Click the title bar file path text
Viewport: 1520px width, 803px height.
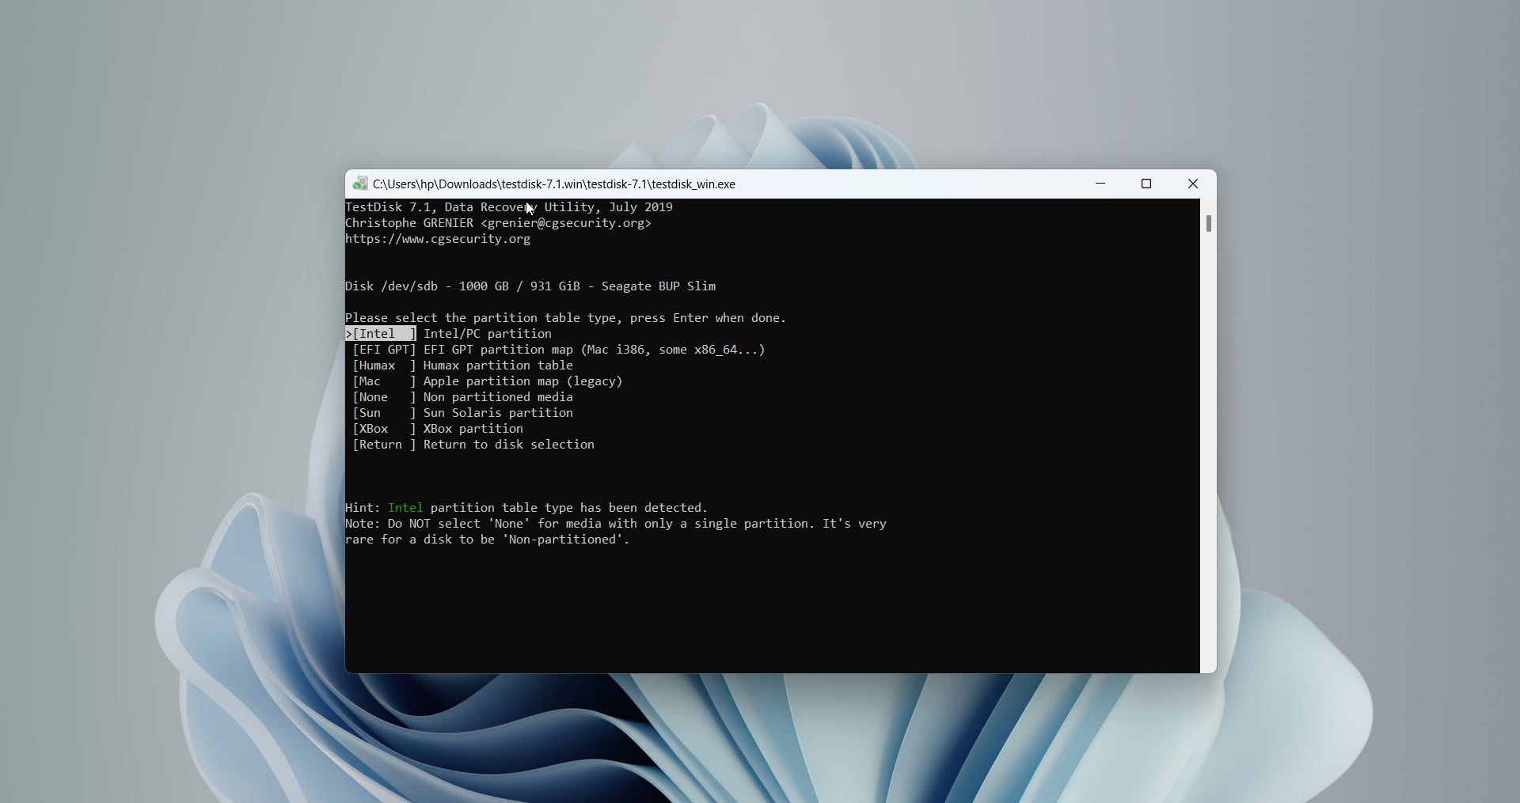pos(553,184)
